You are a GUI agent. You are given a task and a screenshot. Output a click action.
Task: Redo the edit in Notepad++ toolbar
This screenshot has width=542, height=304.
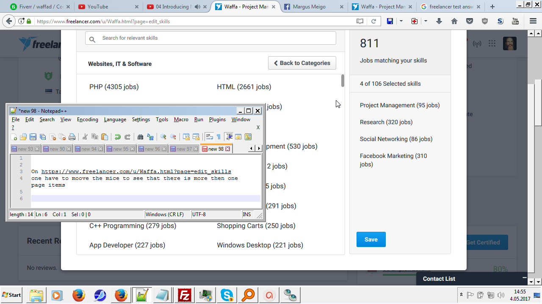127,137
